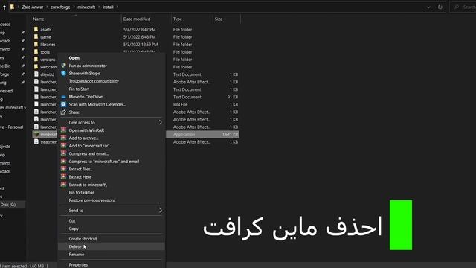Click the assets folder icon
The width and height of the screenshot is (476, 268).
point(36,29)
